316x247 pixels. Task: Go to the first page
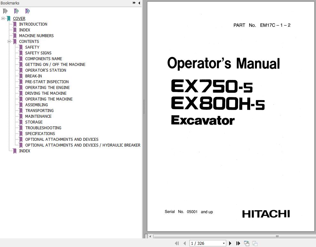click(x=177, y=243)
